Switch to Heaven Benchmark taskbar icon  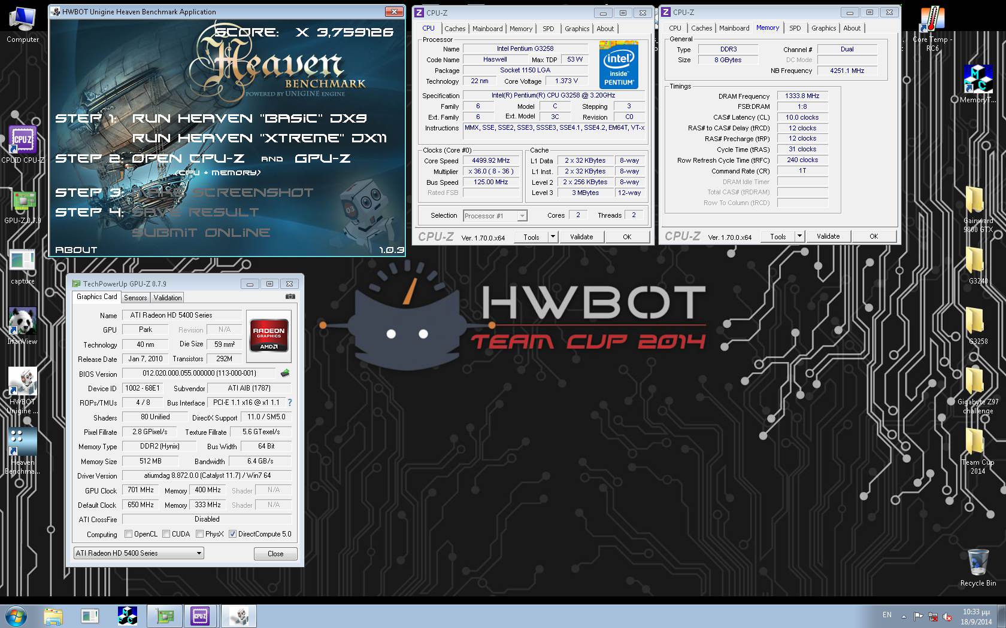(239, 616)
